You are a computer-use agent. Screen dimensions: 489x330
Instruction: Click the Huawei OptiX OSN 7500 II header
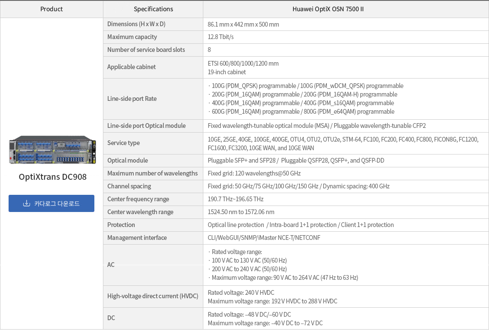pyautogui.click(x=328, y=9)
